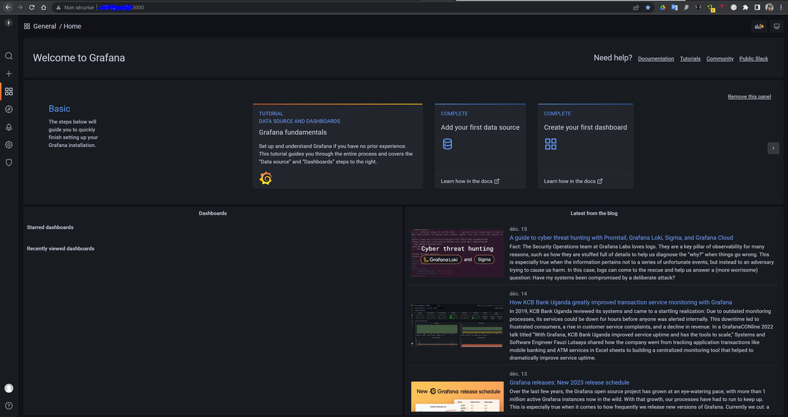Open the KCB Bank Uganda blog post link
Screen dimensions: 788x417
click(621, 302)
